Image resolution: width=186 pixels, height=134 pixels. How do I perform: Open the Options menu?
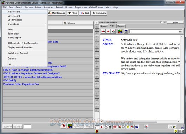29,7
